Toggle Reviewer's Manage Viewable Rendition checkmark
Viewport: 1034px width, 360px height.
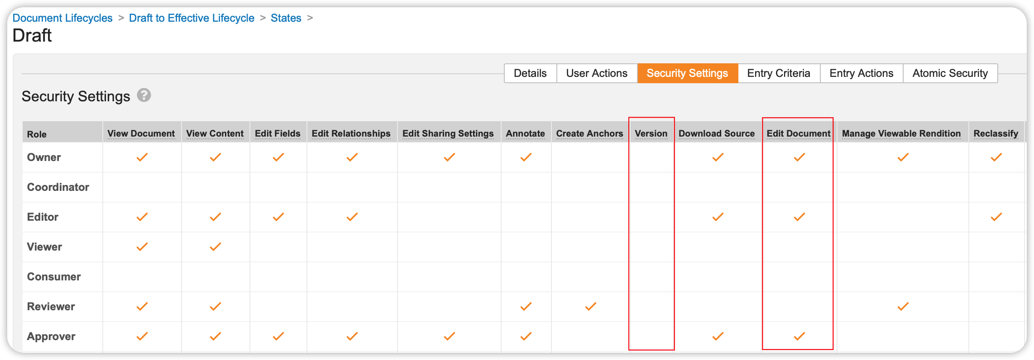(903, 307)
